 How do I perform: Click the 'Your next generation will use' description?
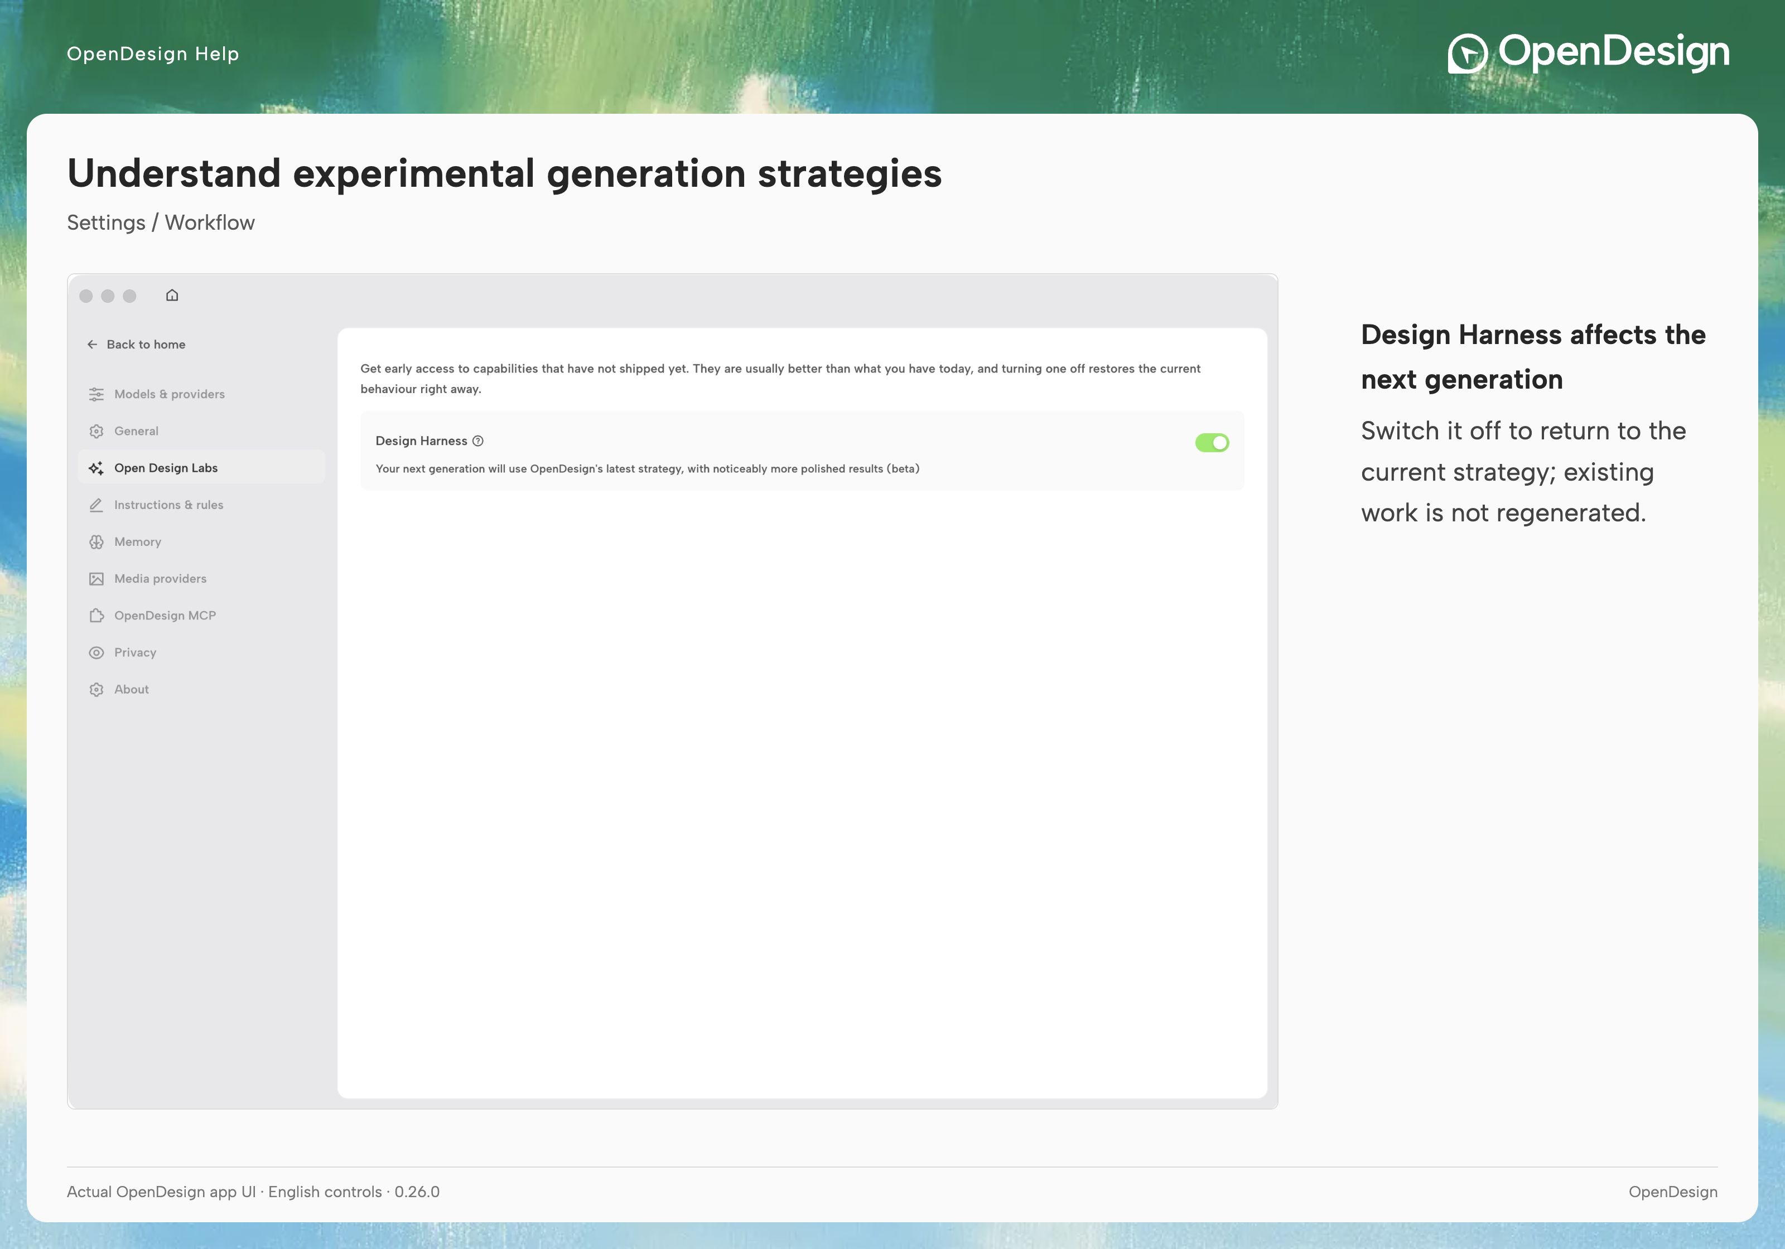648,469
